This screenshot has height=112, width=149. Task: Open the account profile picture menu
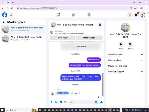[x=142, y=15]
